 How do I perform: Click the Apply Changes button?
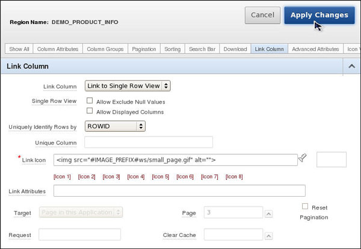319,15
